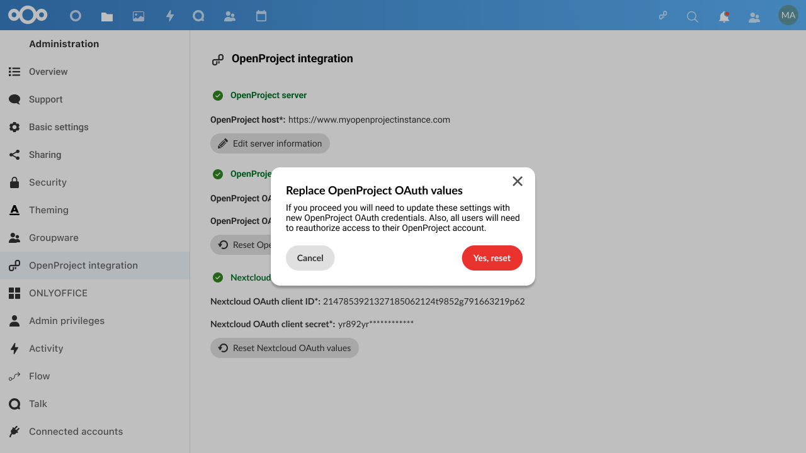
Task: Click the OpenProject link icon in header
Action: point(662,16)
